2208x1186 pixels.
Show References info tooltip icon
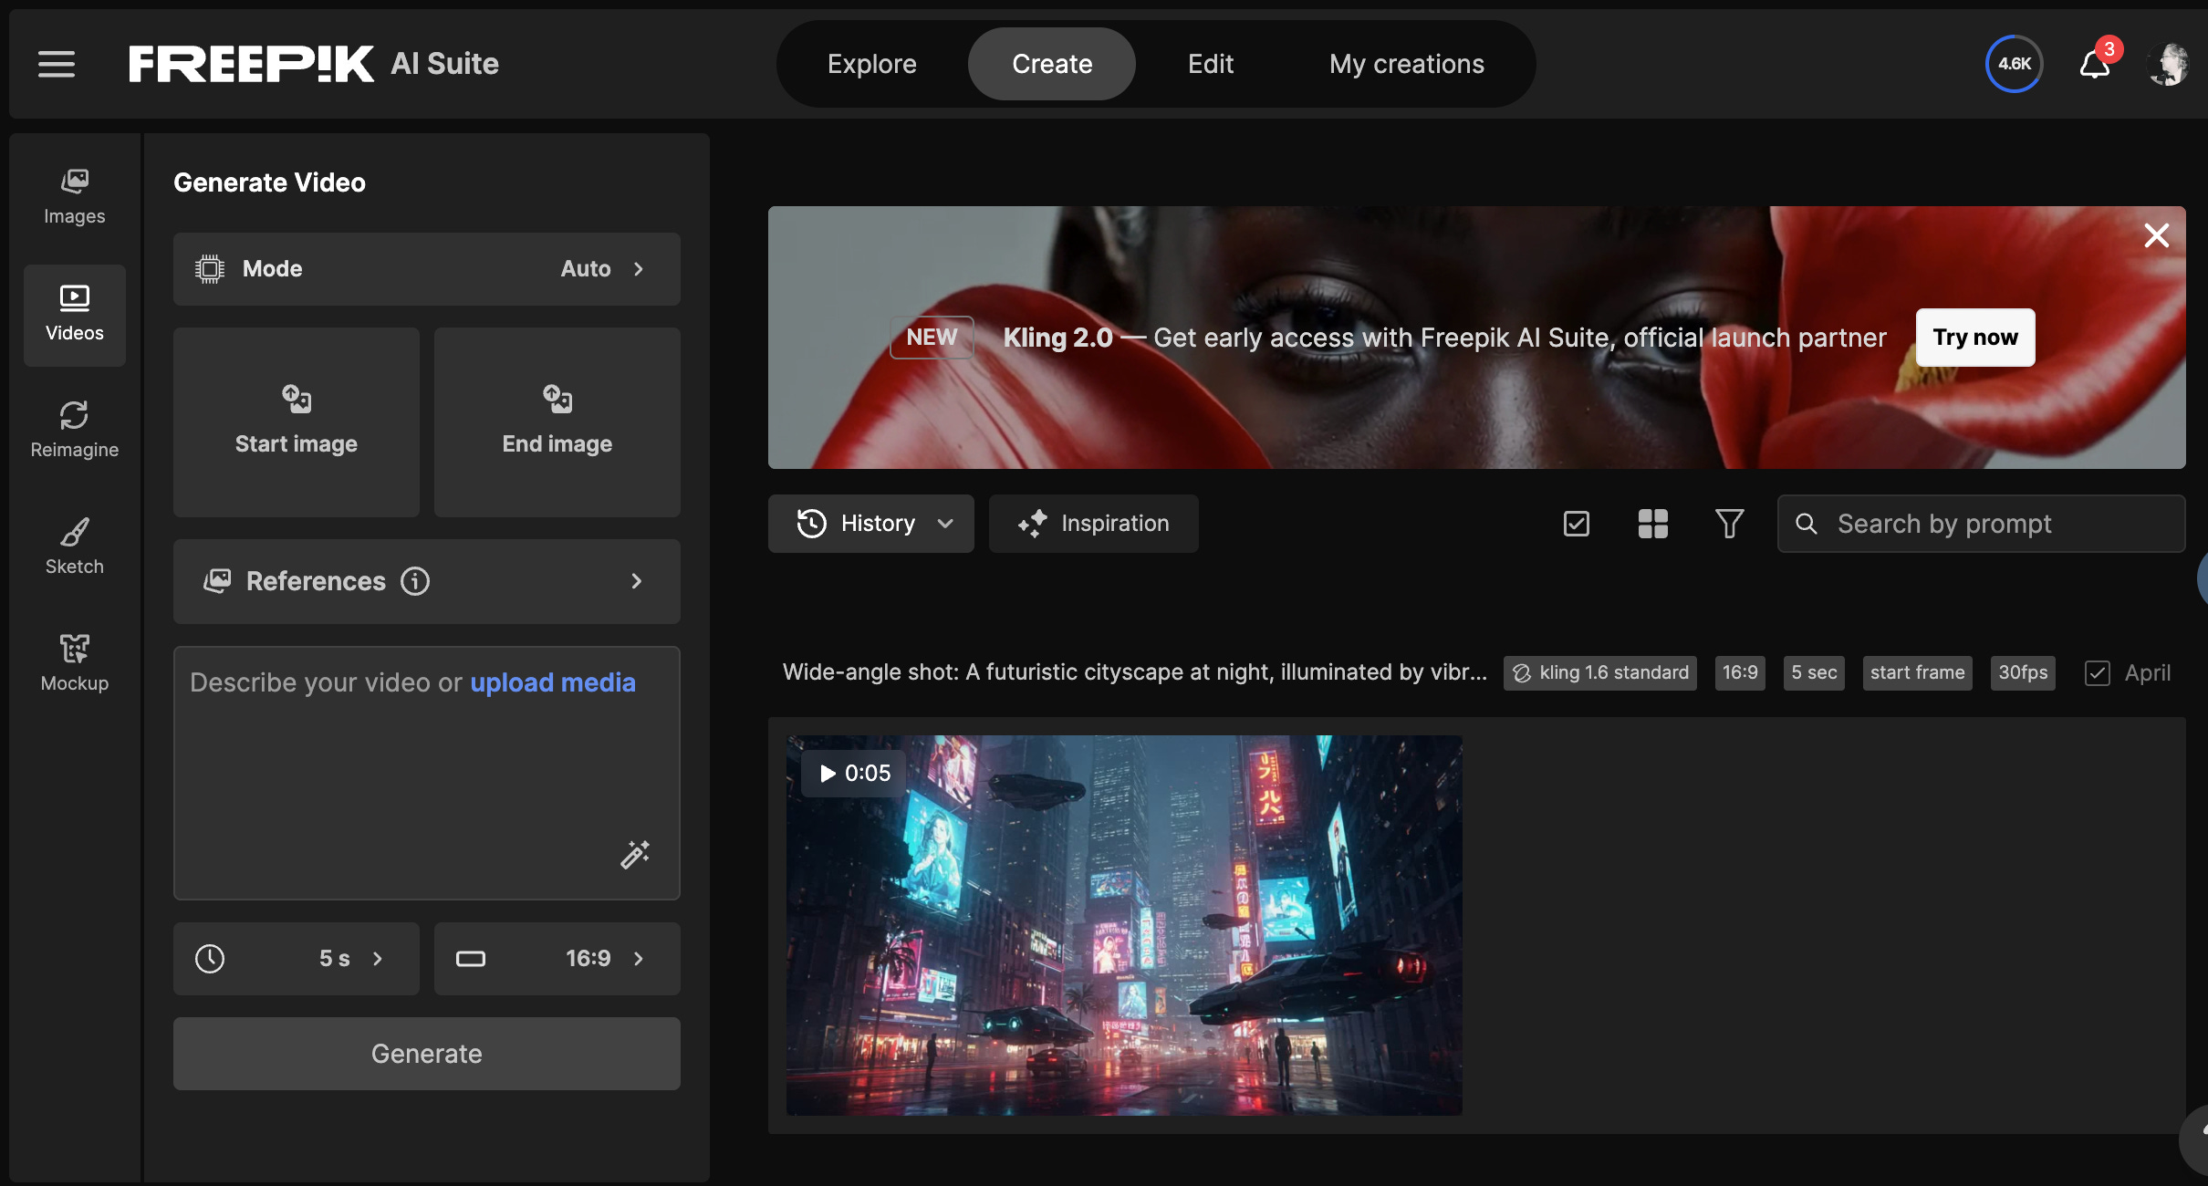415,581
